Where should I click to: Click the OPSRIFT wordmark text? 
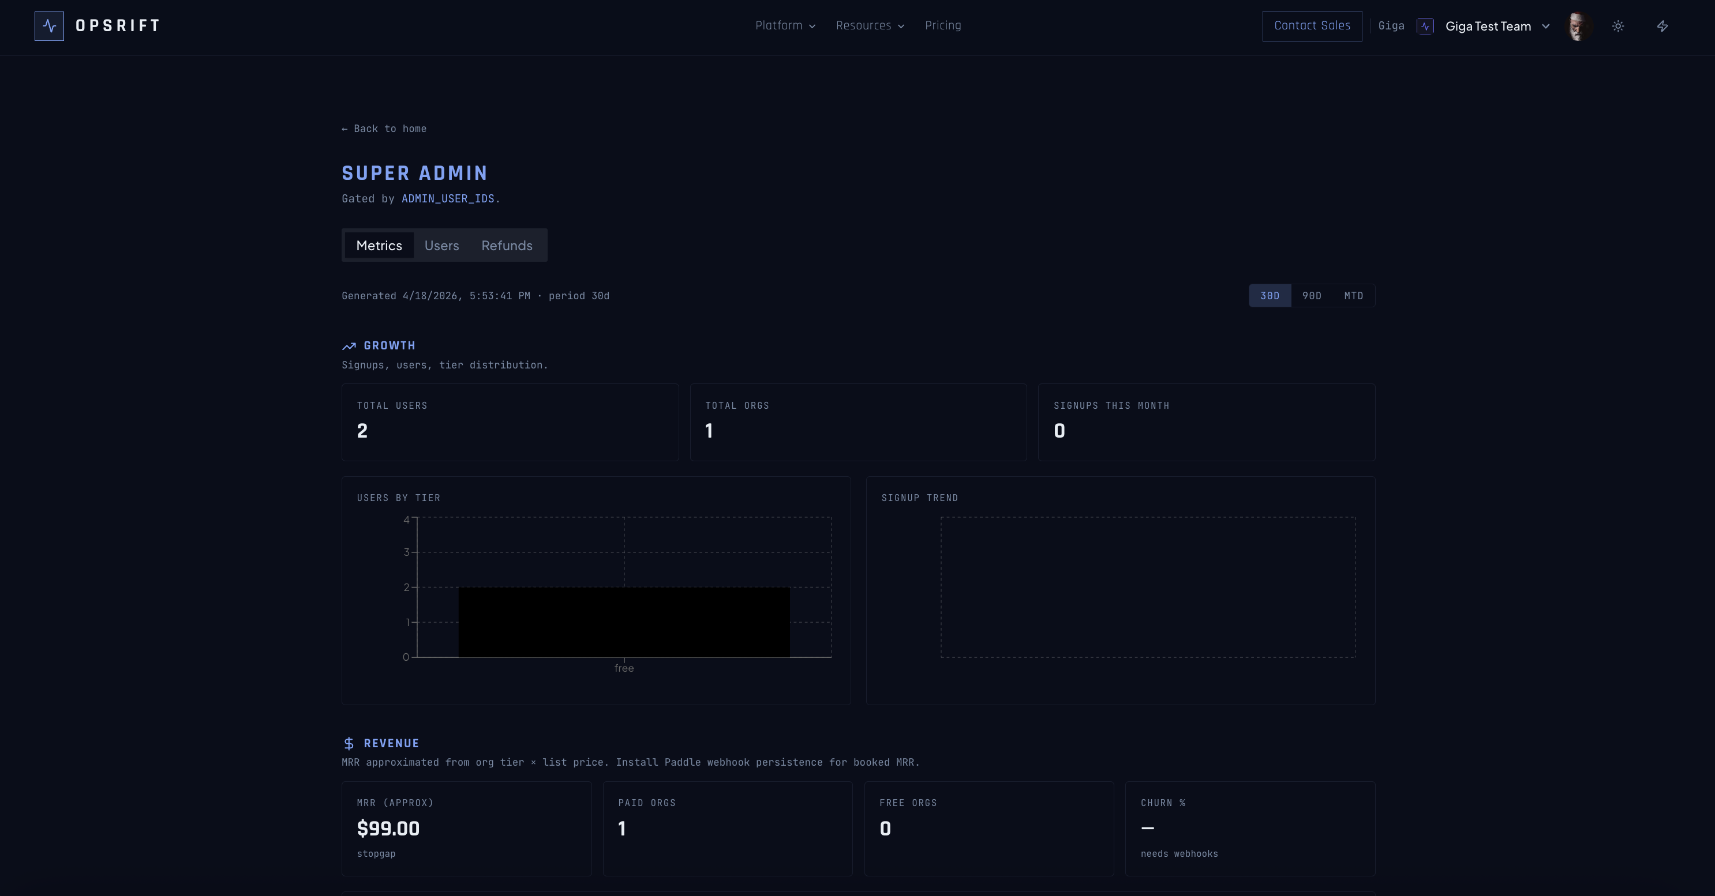(x=118, y=26)
